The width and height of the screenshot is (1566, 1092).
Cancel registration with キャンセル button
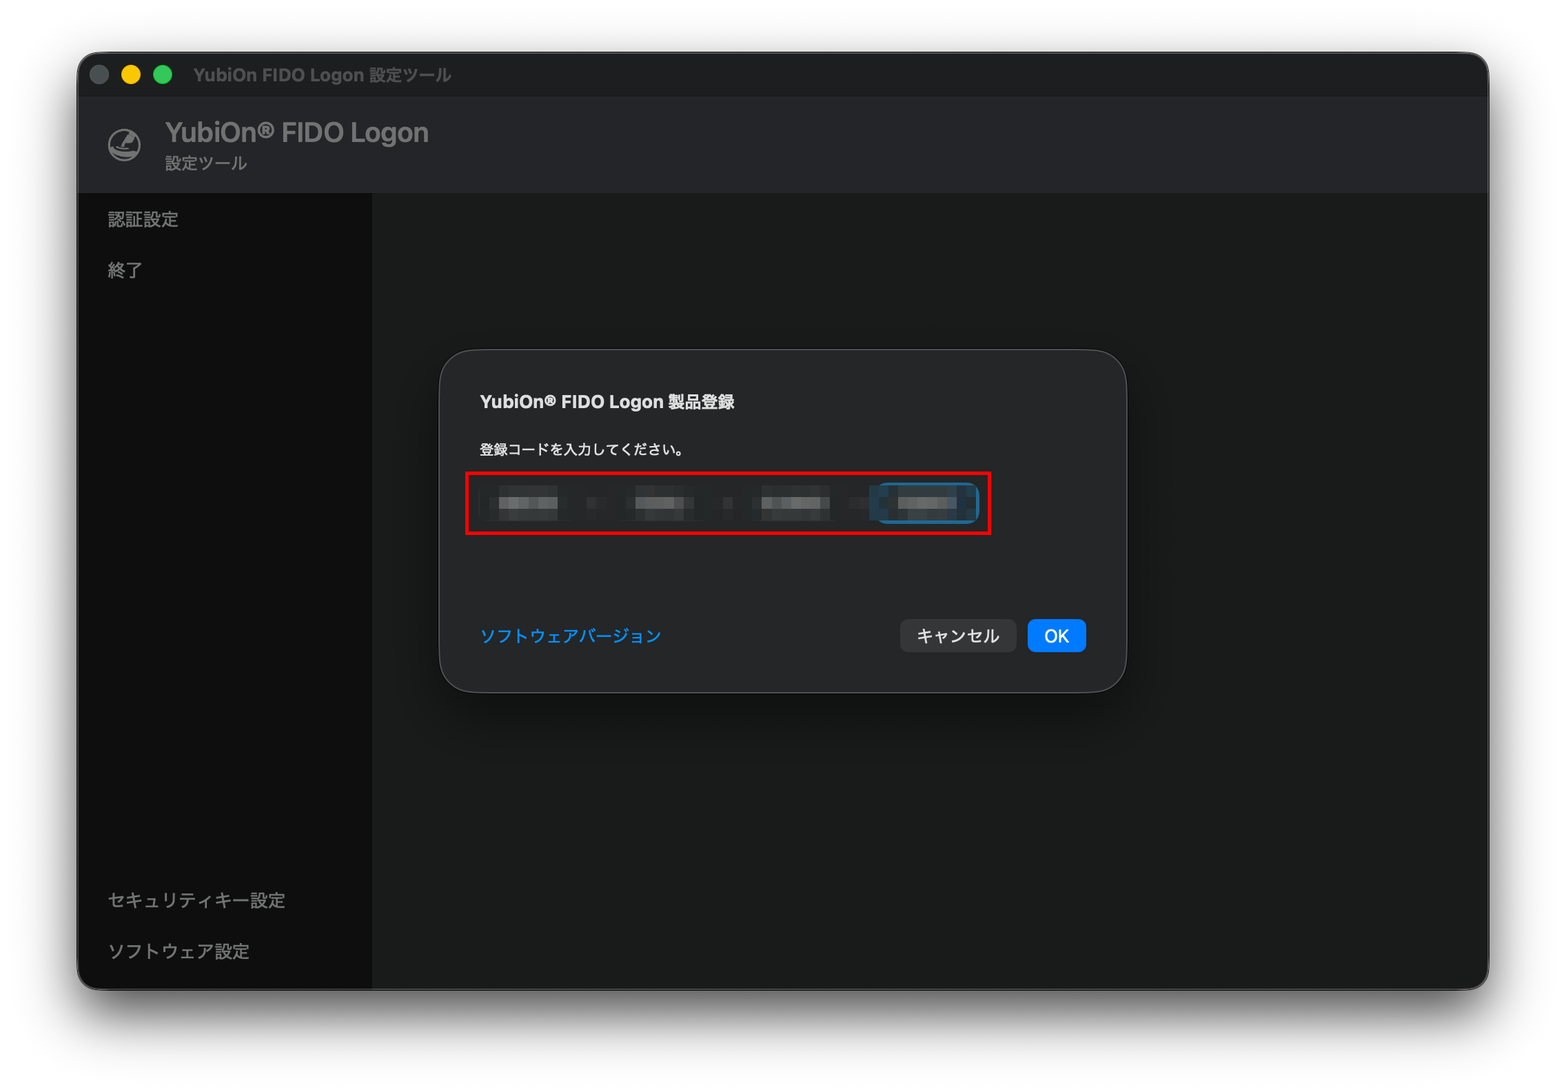(x=957, y=636)
